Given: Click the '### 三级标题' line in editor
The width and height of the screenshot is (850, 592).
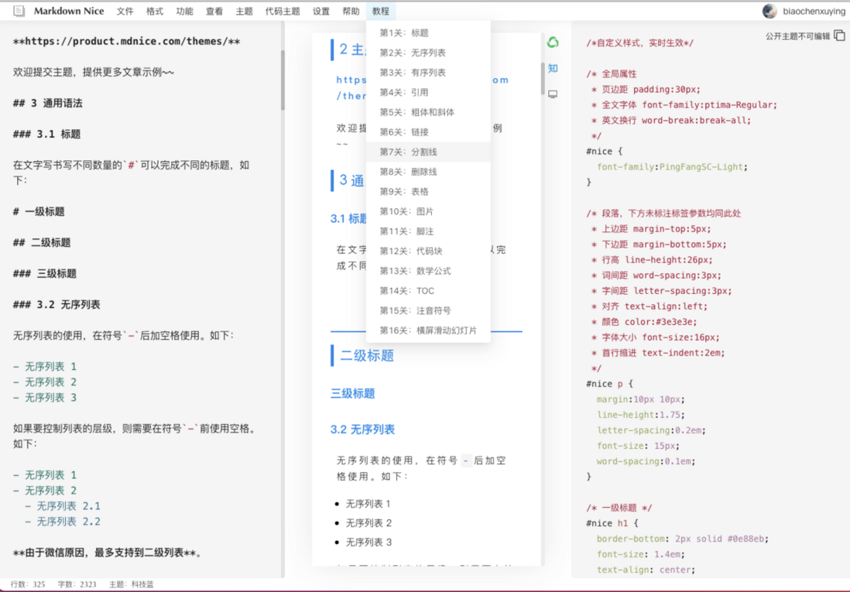Looking at the screenshot, I should [x=45, y=273].
